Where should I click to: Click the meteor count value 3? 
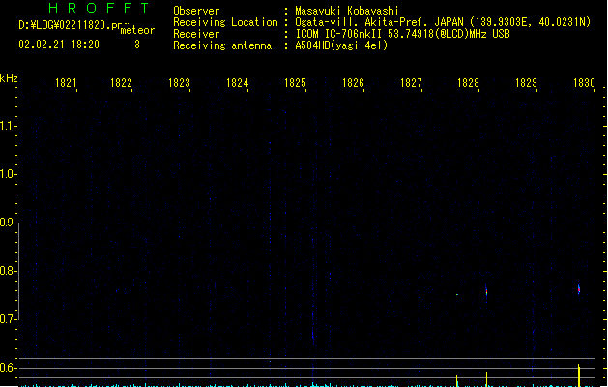pos(137,45)
